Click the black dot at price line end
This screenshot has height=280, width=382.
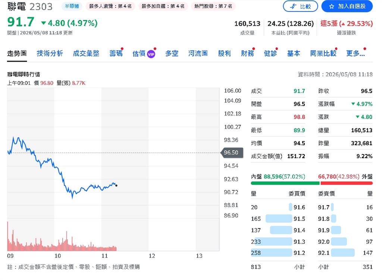point(116,185)
